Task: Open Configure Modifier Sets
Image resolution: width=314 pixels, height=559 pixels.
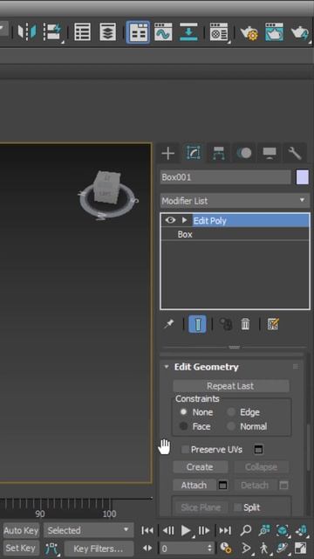Action: [273, 324]
